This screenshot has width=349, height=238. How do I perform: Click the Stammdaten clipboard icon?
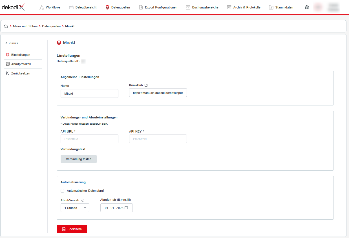point(271,7)
